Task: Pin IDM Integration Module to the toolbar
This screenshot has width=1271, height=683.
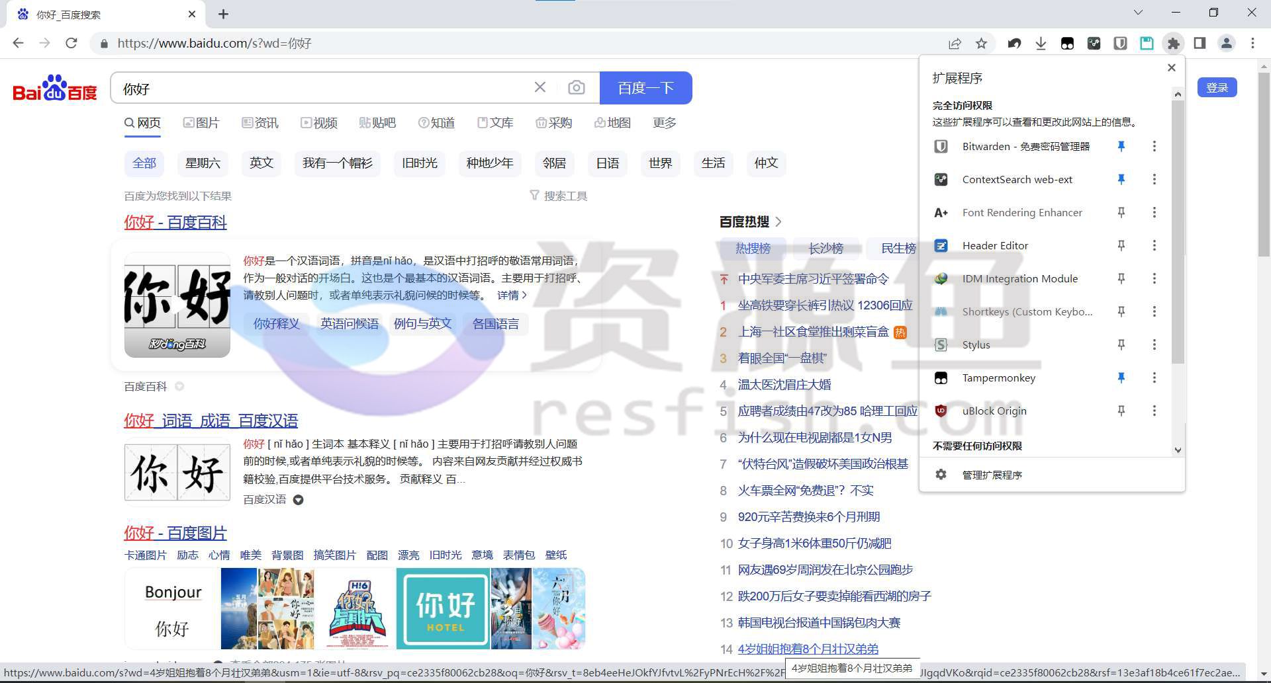Action: click(x=1121, y=278)
